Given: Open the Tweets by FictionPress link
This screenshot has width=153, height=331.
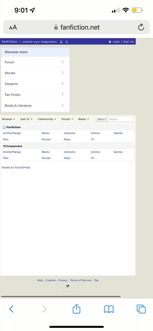Looking at the screenshot, I should pyautogui.click(x=16, y=168).
